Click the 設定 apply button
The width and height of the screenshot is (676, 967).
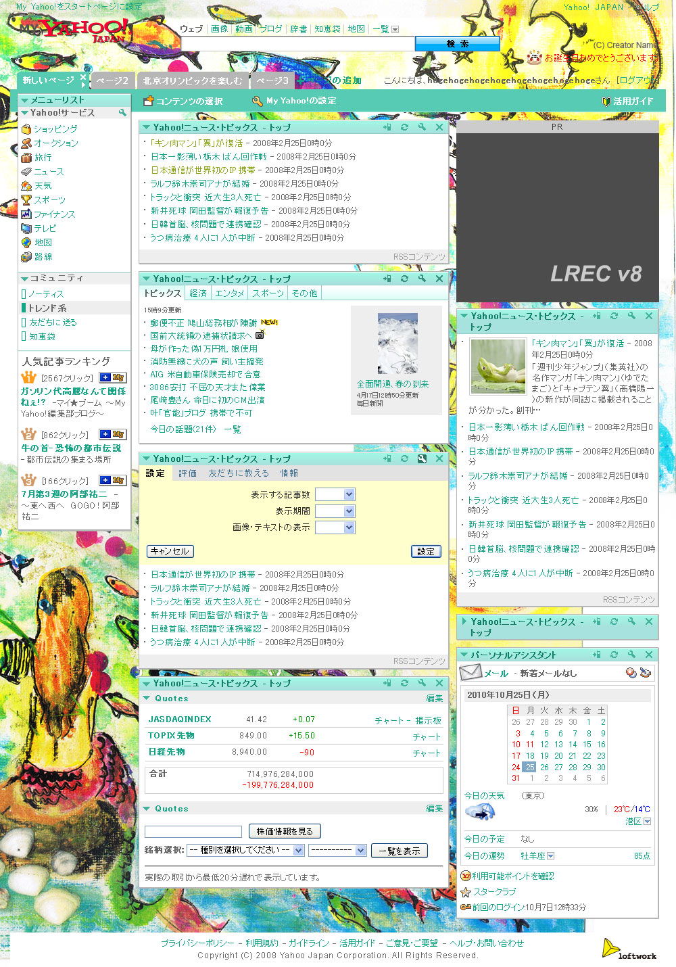click(x=426, y=551)
